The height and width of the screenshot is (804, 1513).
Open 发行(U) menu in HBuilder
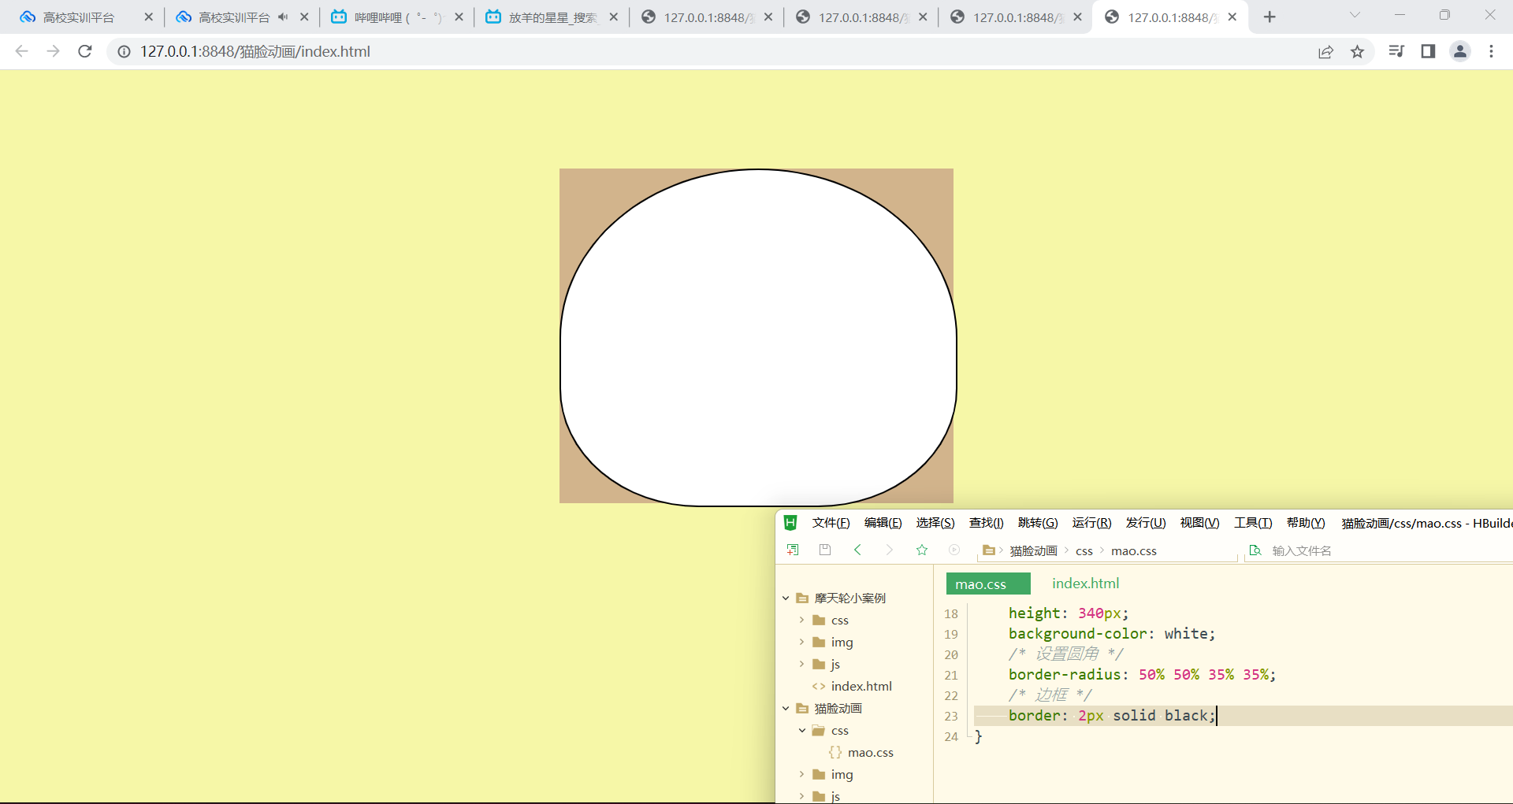point(1145,523)
